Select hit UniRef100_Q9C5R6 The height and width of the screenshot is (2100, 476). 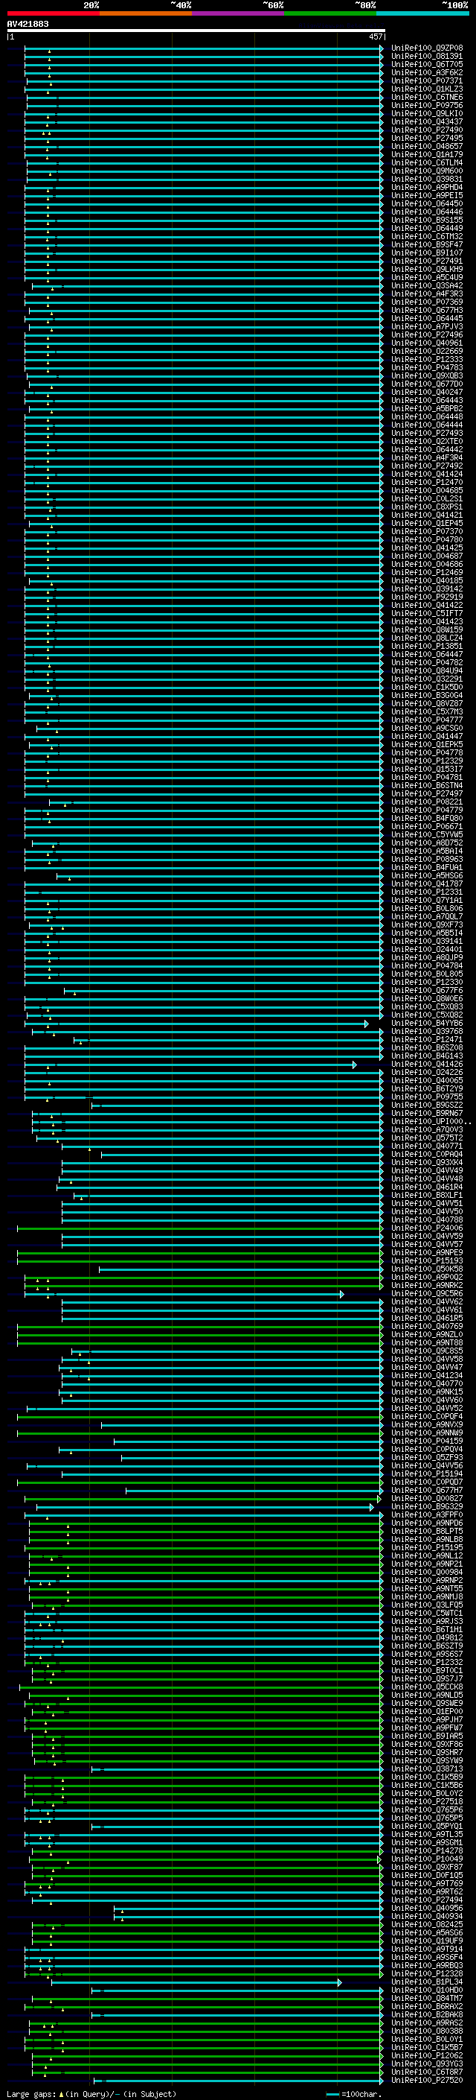coord(426,1294)
